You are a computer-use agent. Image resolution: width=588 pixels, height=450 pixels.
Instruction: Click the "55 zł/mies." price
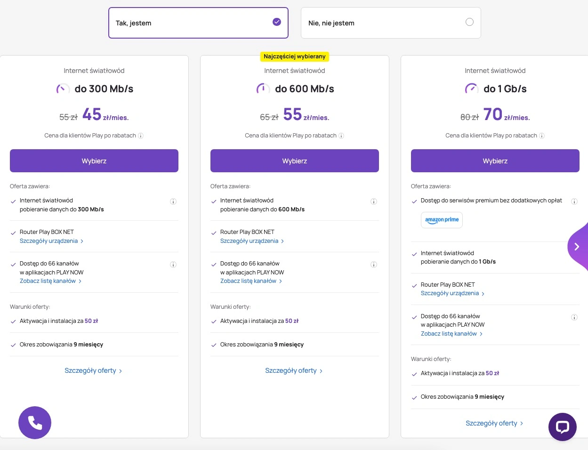click(306, 114)
